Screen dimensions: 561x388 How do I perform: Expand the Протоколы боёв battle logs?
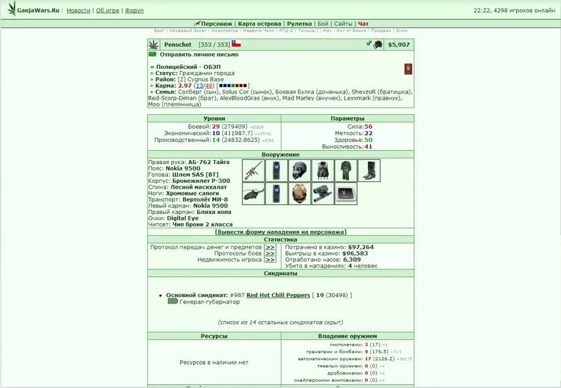click(x=270, y=254)
